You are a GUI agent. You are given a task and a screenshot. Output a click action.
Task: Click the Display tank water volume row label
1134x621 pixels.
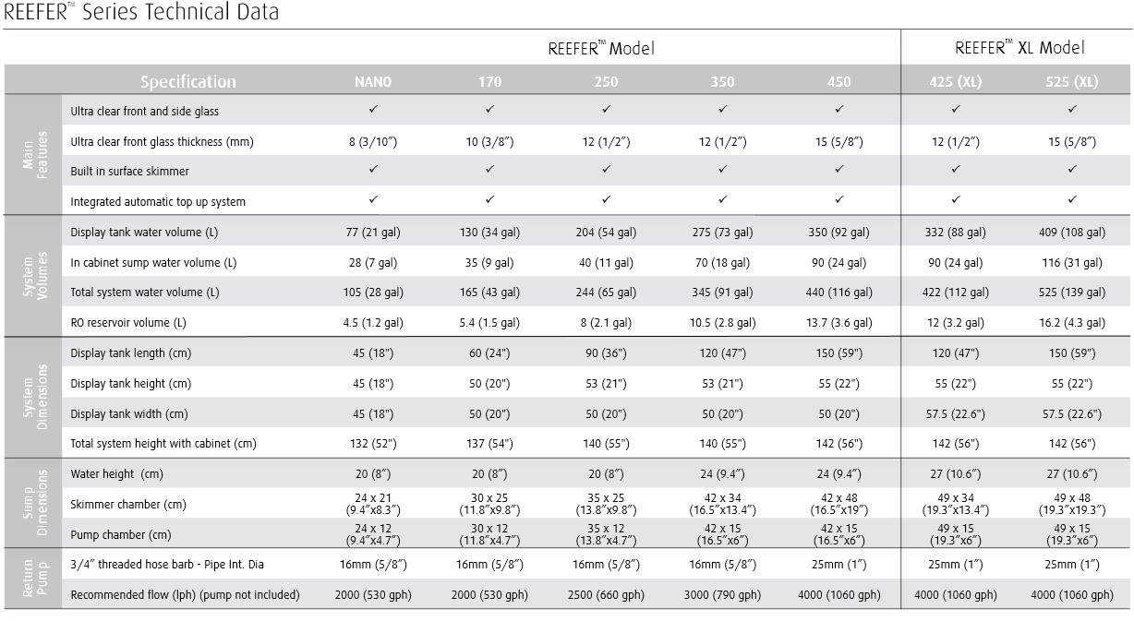click(144, 232)
